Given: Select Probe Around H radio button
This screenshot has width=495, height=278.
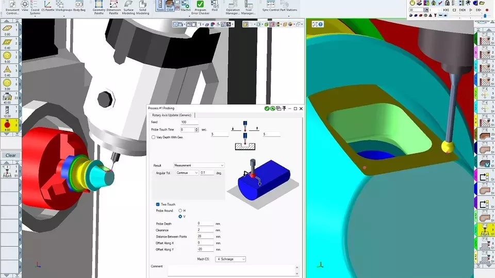Looking at the screenshot, I should pos(180,211).
